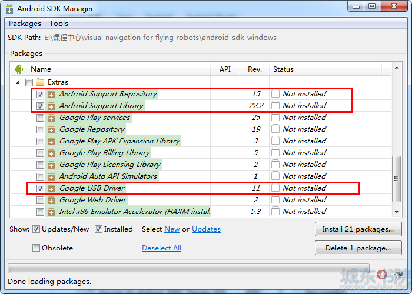Image resolution: width=412 pixels, height=294 pixels.
Task: Open the Packages menu
Action: click(25, 24)
